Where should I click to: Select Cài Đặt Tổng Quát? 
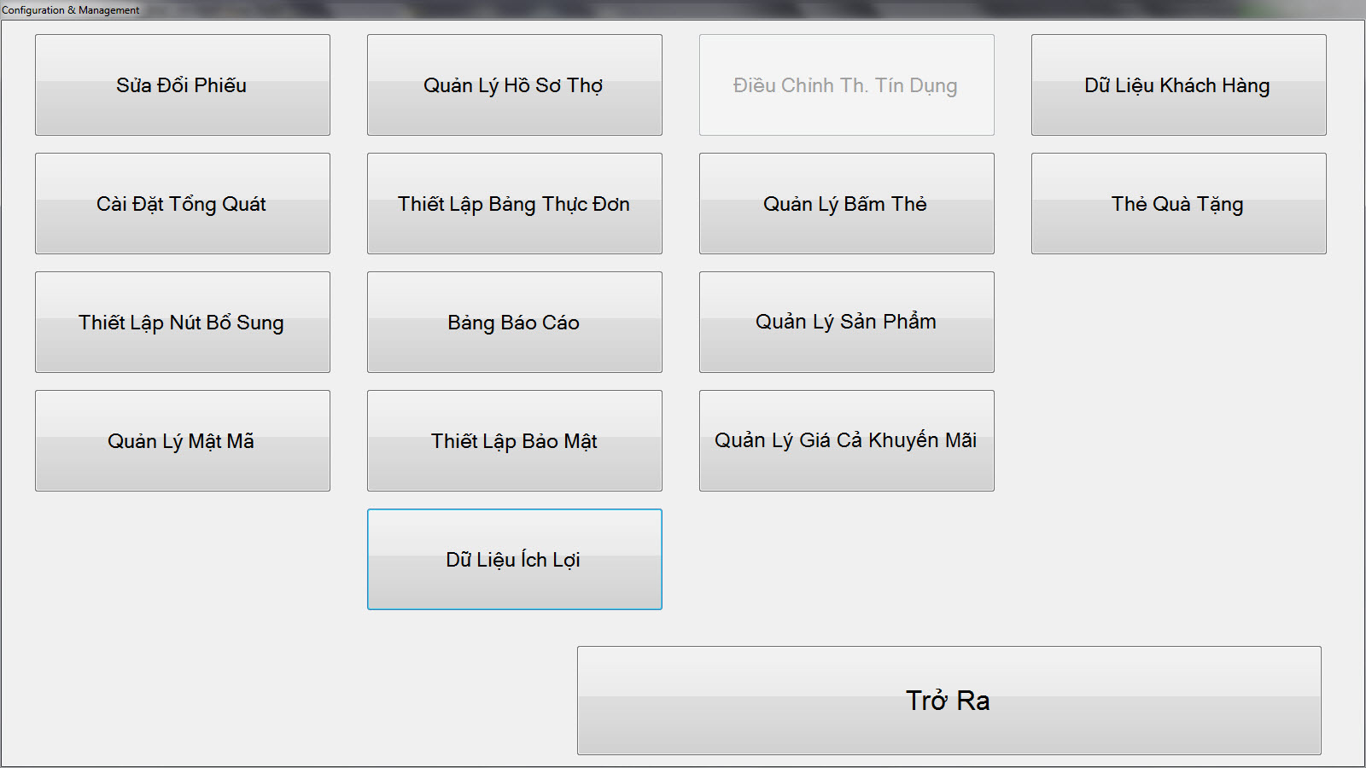pyautogui.click(x=182, y=204)
